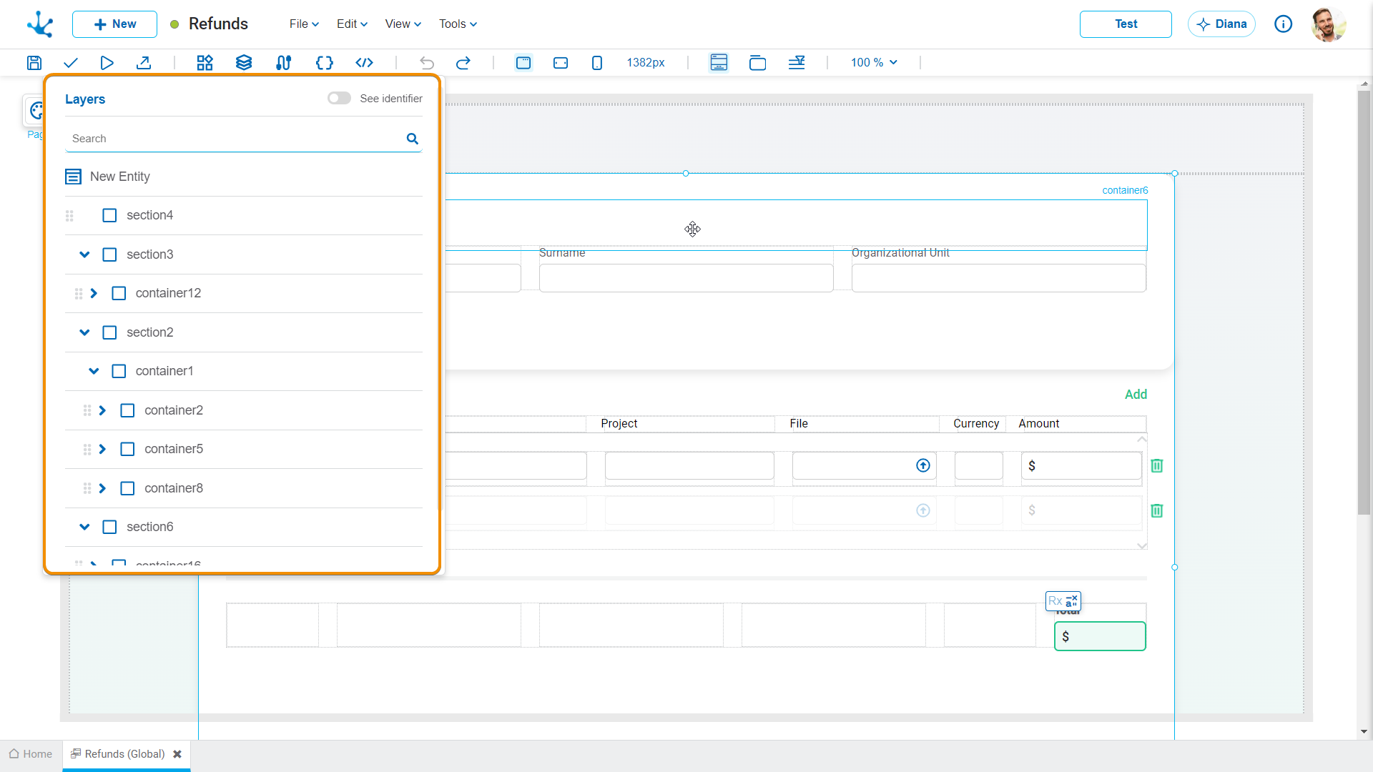
Task: Open the Edit menu
Action: point(352,24)
